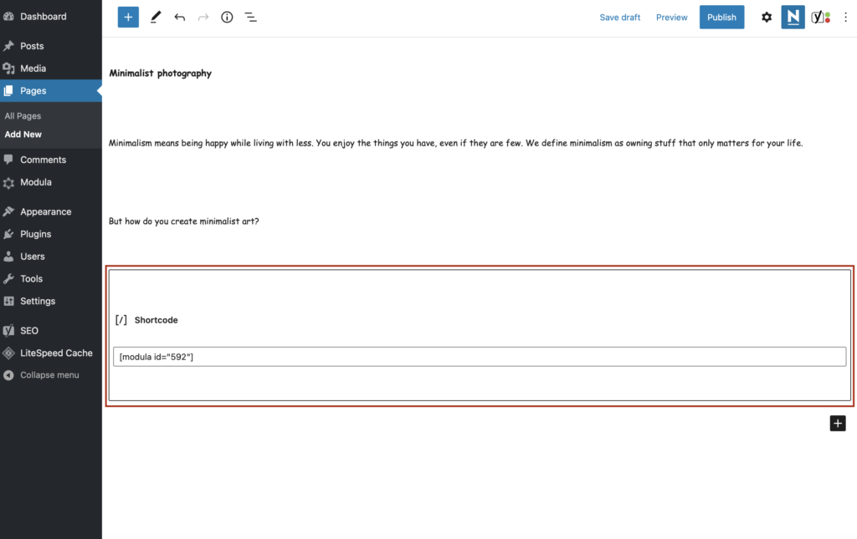This screenshot has width=857, height=539.
Task: Click the Dashboard gauge icon
Action: (8, 17)
